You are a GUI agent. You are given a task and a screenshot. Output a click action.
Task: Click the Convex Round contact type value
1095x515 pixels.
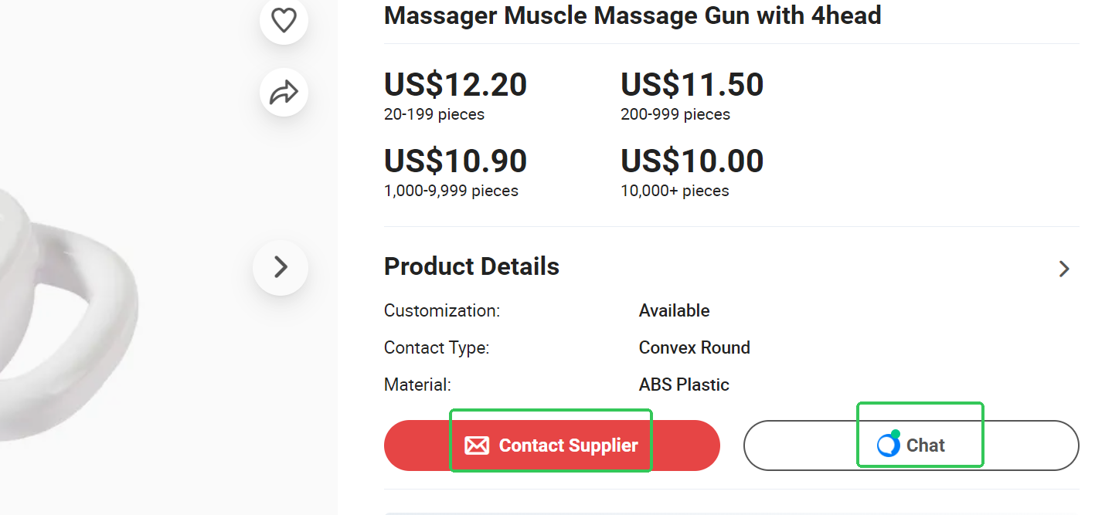point(694,347)
